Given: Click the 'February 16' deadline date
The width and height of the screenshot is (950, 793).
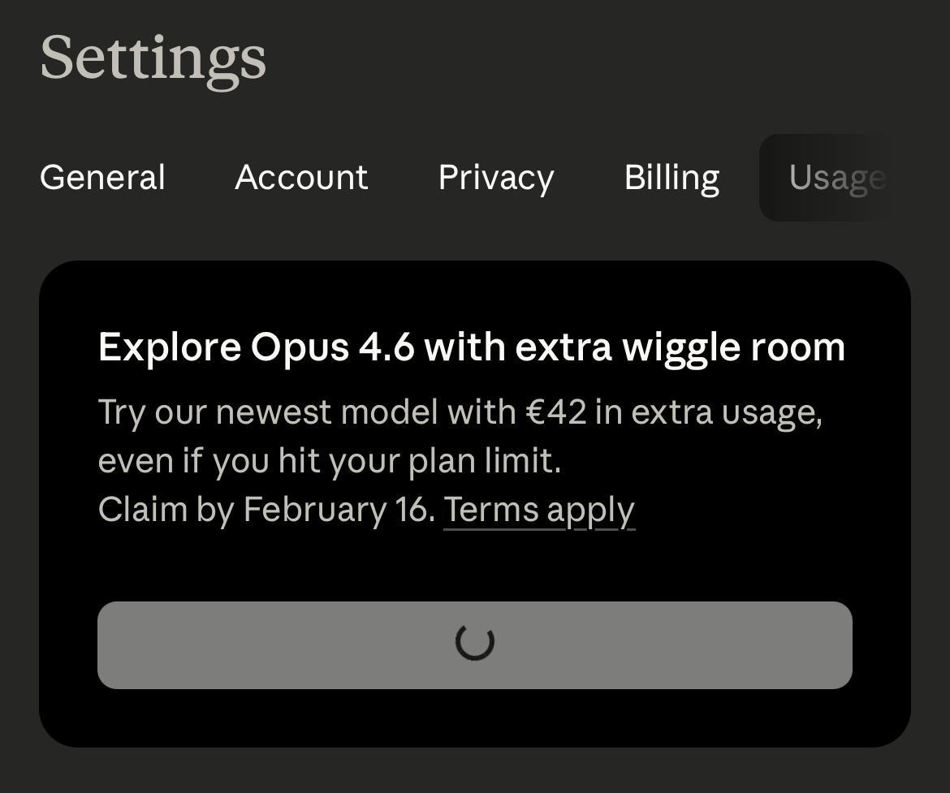Looking at the screenshot, I should [336, 510].
